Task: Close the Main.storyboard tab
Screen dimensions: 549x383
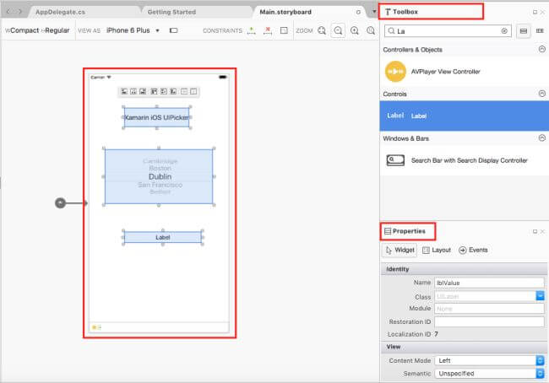Action: click(x=358, y=12)
